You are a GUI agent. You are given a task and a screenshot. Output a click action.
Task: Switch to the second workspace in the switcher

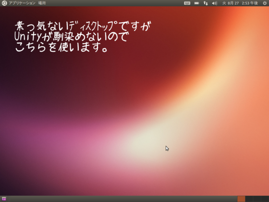pos(249,199)
